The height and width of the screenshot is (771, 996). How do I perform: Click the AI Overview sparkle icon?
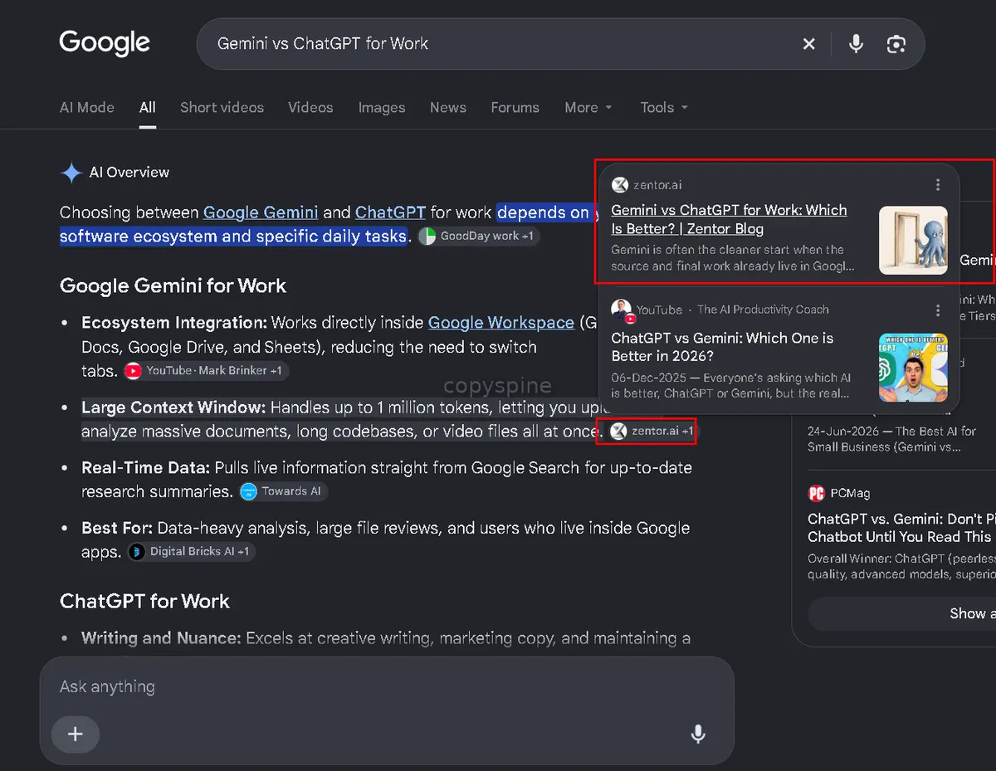coord(71,173)
